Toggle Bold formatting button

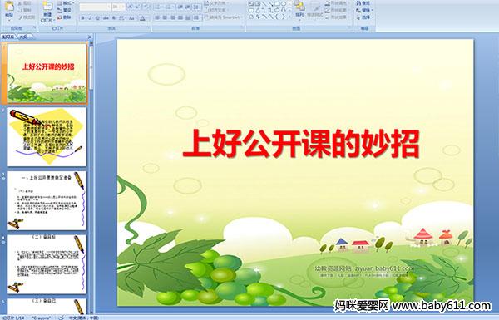(x=82, y=18)
